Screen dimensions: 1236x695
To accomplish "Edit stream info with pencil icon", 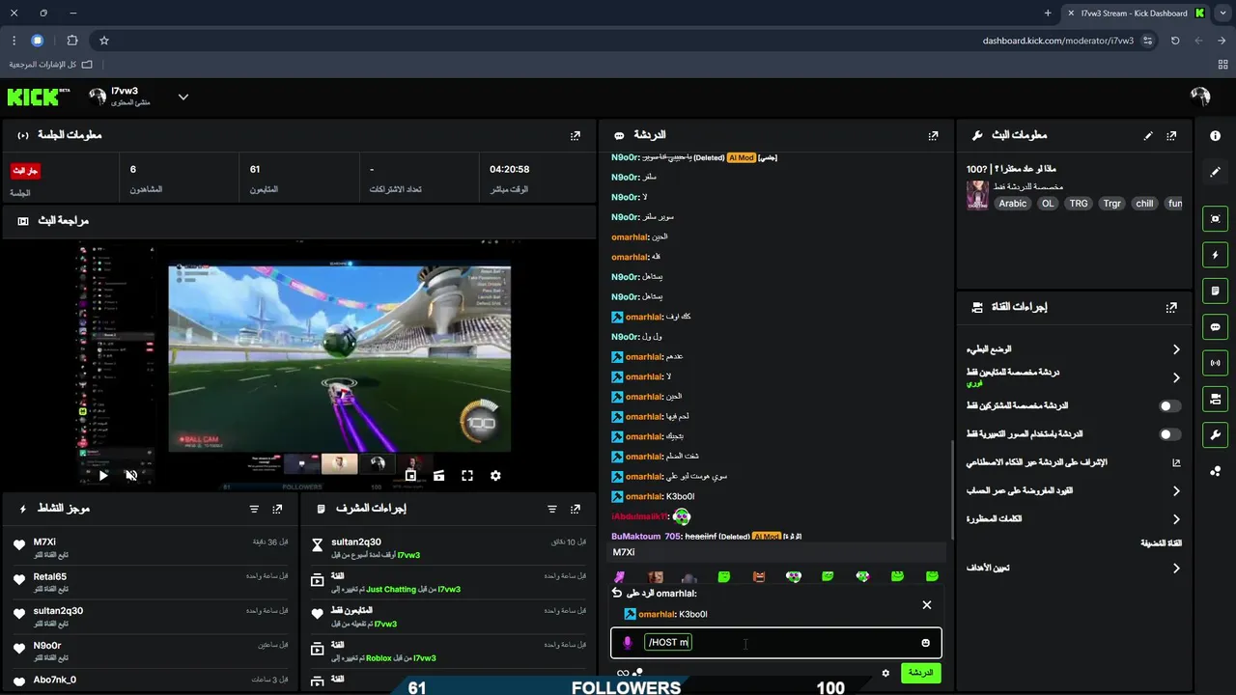I will click(x=1148, y=136).
